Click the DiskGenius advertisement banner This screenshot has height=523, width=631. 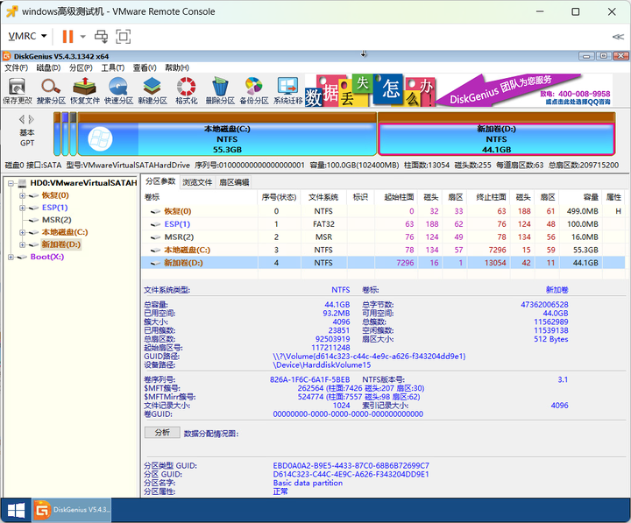coord(458,90)
